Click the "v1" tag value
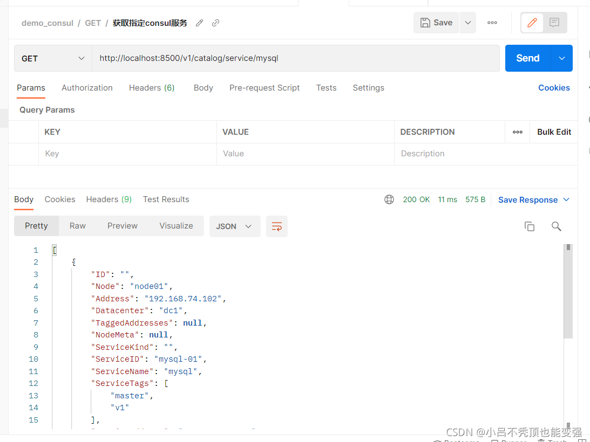This screenshot has width=590, height=442. click(x=120, y=408)
